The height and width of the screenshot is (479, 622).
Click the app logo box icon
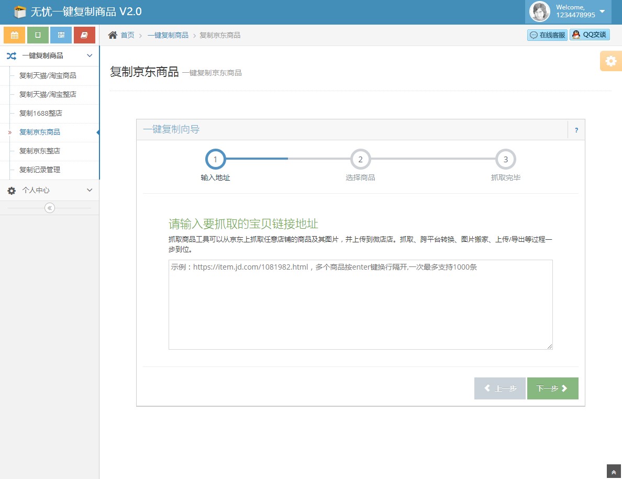(x=19, y=12)
